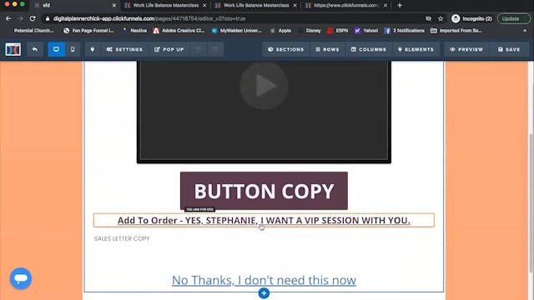Click the undo icon in editor toolbar
The width and height of the screenshot is (534, 300).
(199, 49)
